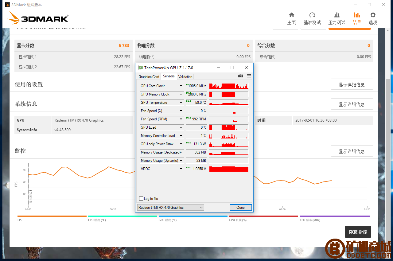Screen dimensions: 393x261
Task: Click VDDC red history graph
Action: click(x=229, y=169)
